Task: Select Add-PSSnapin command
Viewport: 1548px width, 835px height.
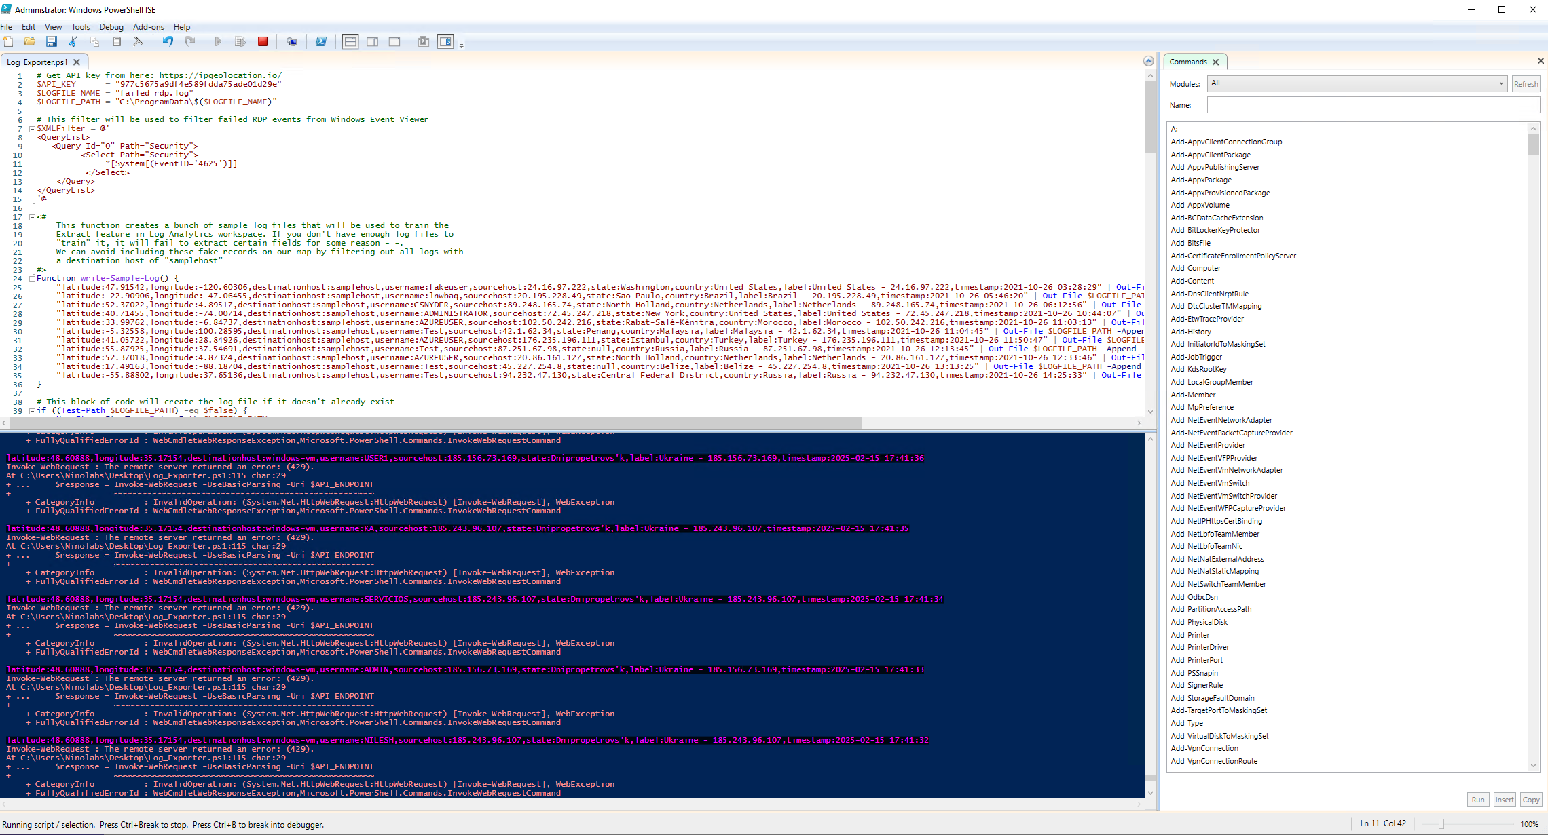Action: (x=1194, y=673)
